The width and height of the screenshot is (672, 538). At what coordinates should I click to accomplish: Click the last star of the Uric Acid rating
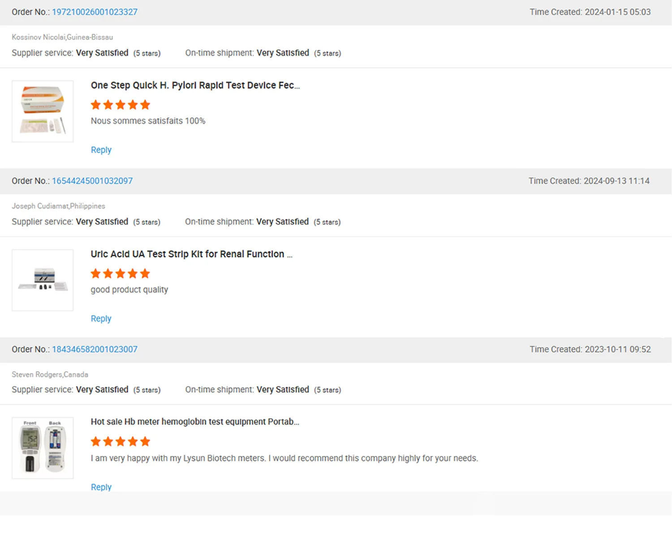145,274
